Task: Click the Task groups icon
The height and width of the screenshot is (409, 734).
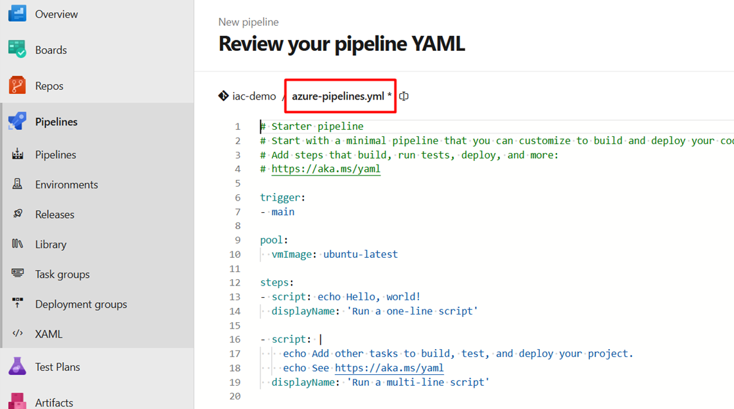Action: pyautogui.click(x=17, y=274)
